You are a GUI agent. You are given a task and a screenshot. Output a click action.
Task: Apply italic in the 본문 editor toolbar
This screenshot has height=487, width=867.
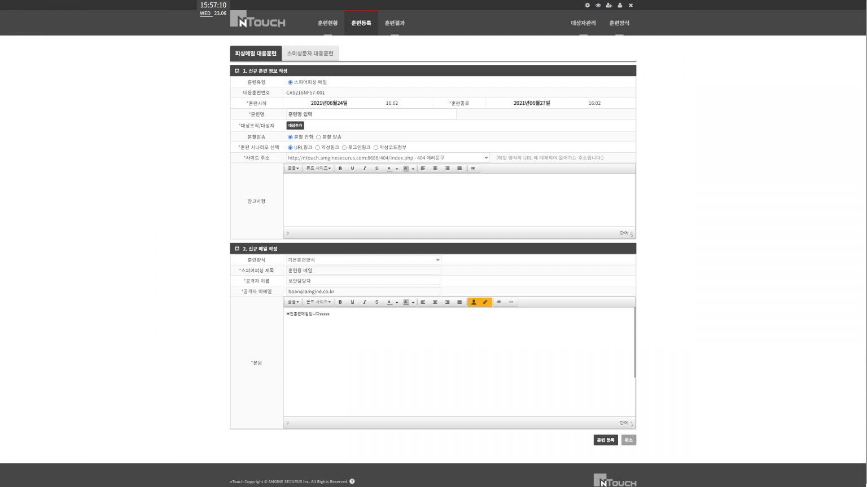click(365, 302)
